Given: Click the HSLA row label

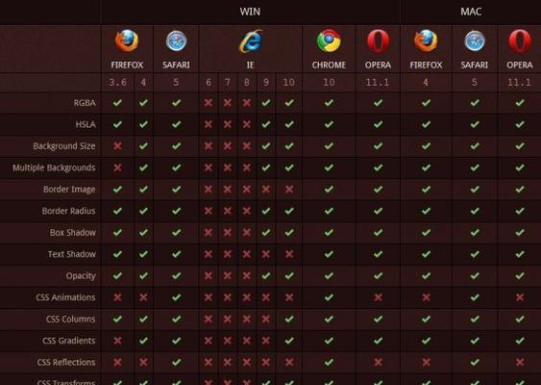Looking at the screenshot, I should tap(86, 124).
